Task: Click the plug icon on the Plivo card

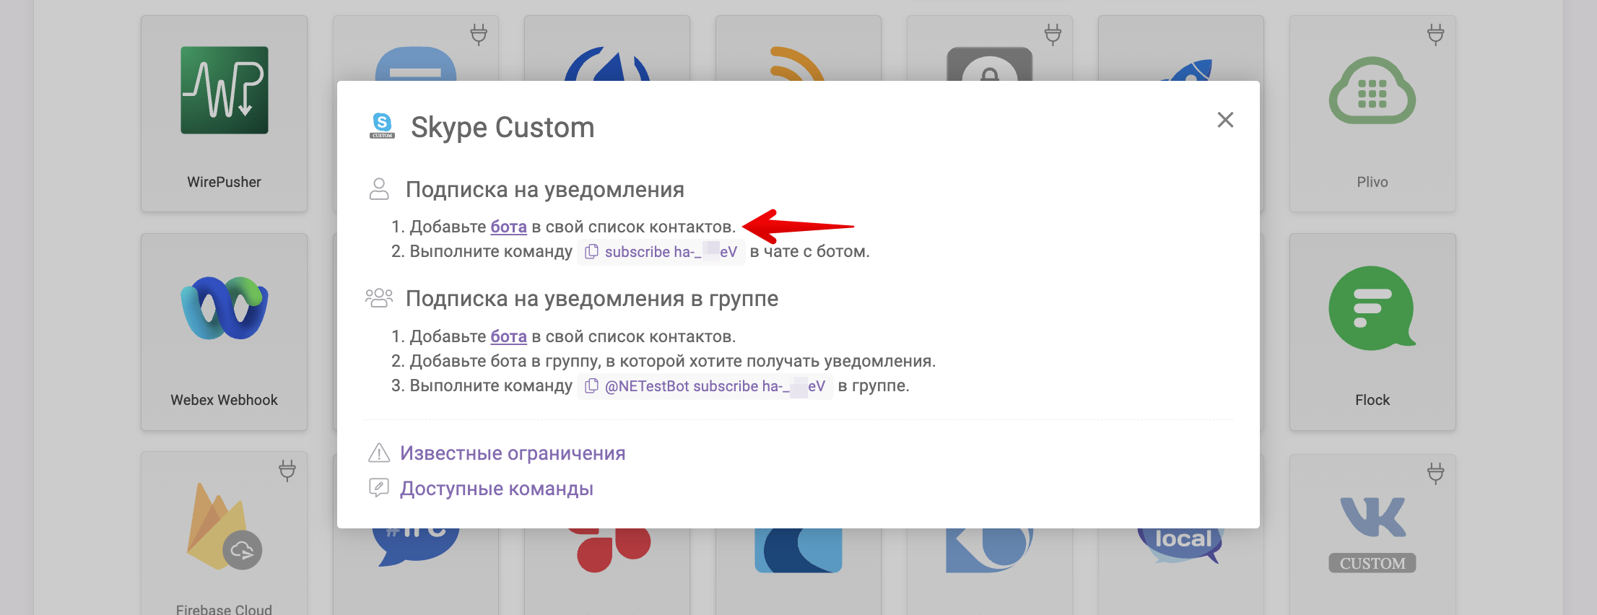Action: coord(1435,34)
